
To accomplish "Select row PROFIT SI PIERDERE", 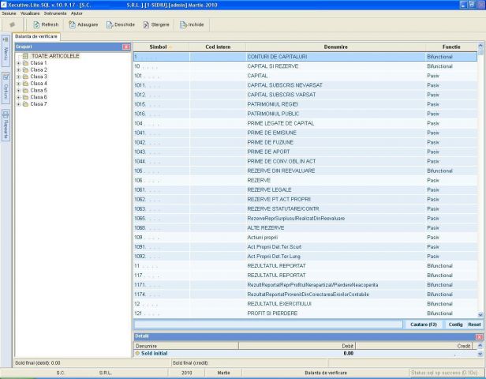I will click(305, 313).
